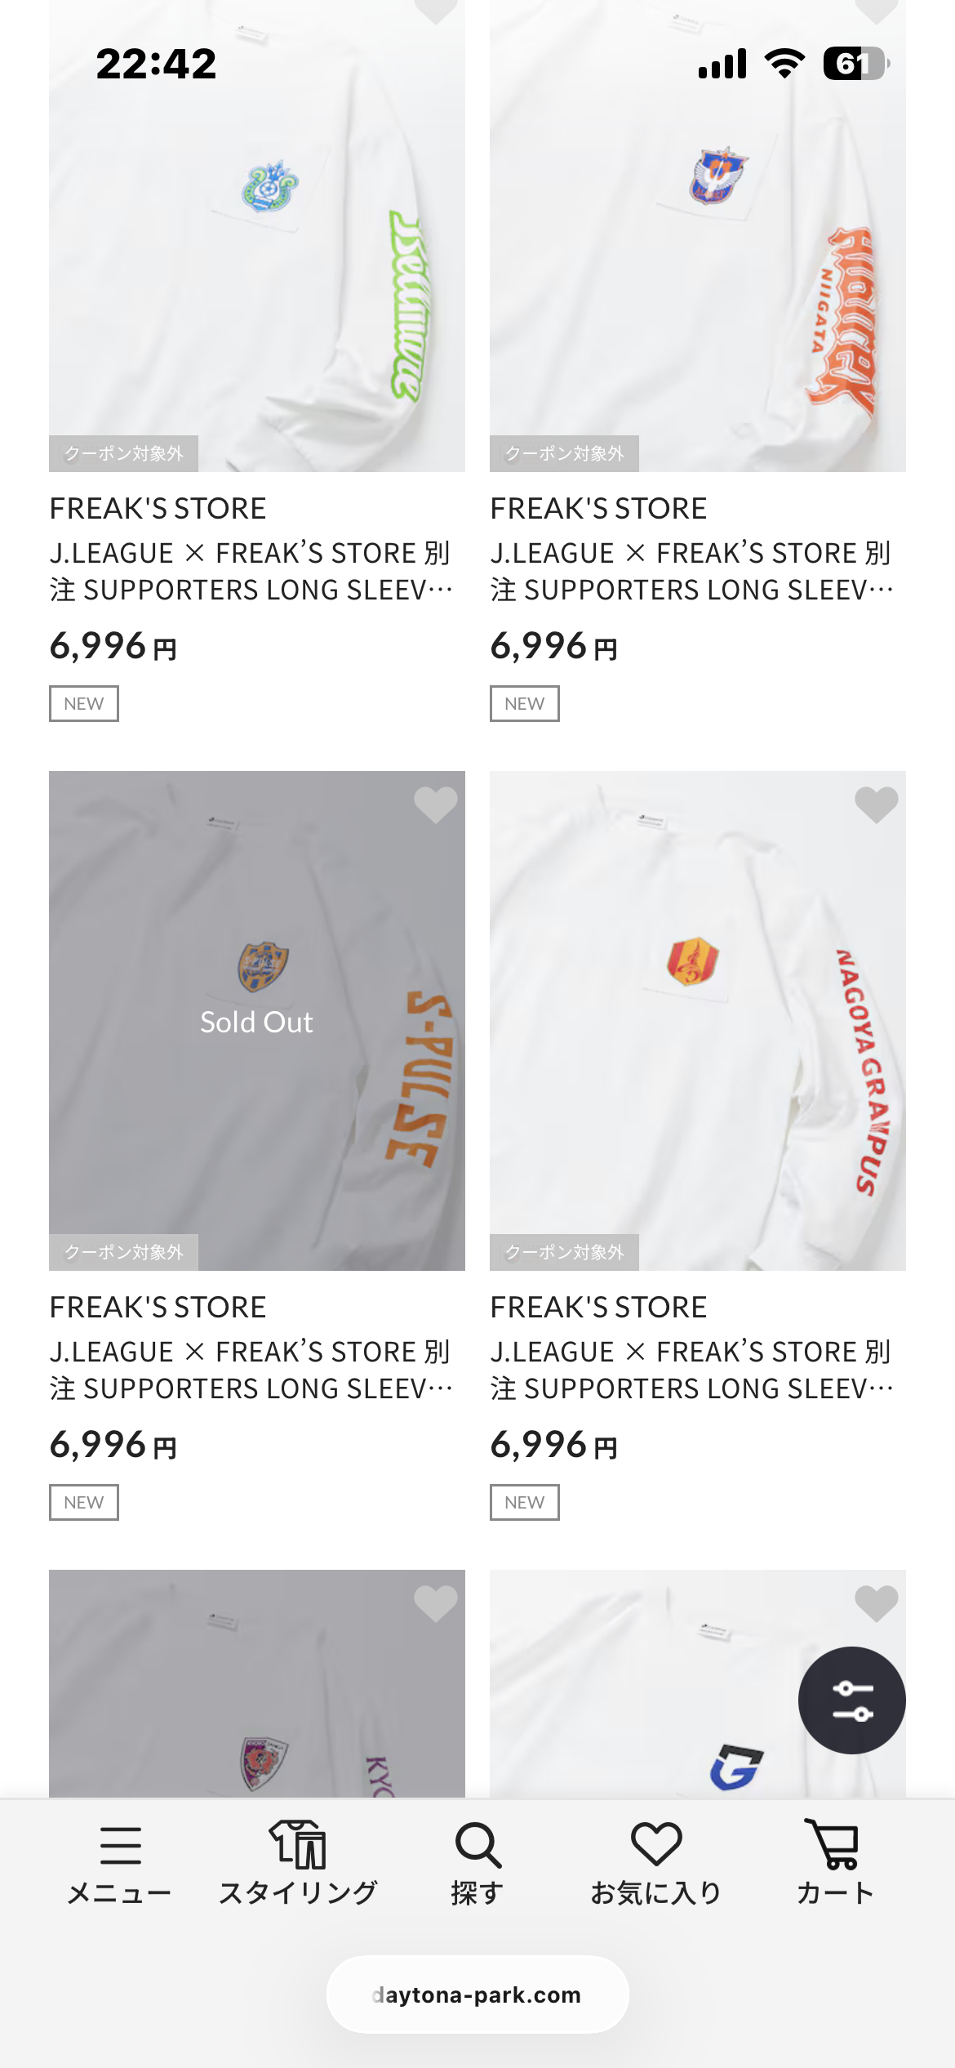The image size is (955, 2068).
Task: Toggle favorite heart on Nagoya Grampus shirt
Action: click(876, 805)
